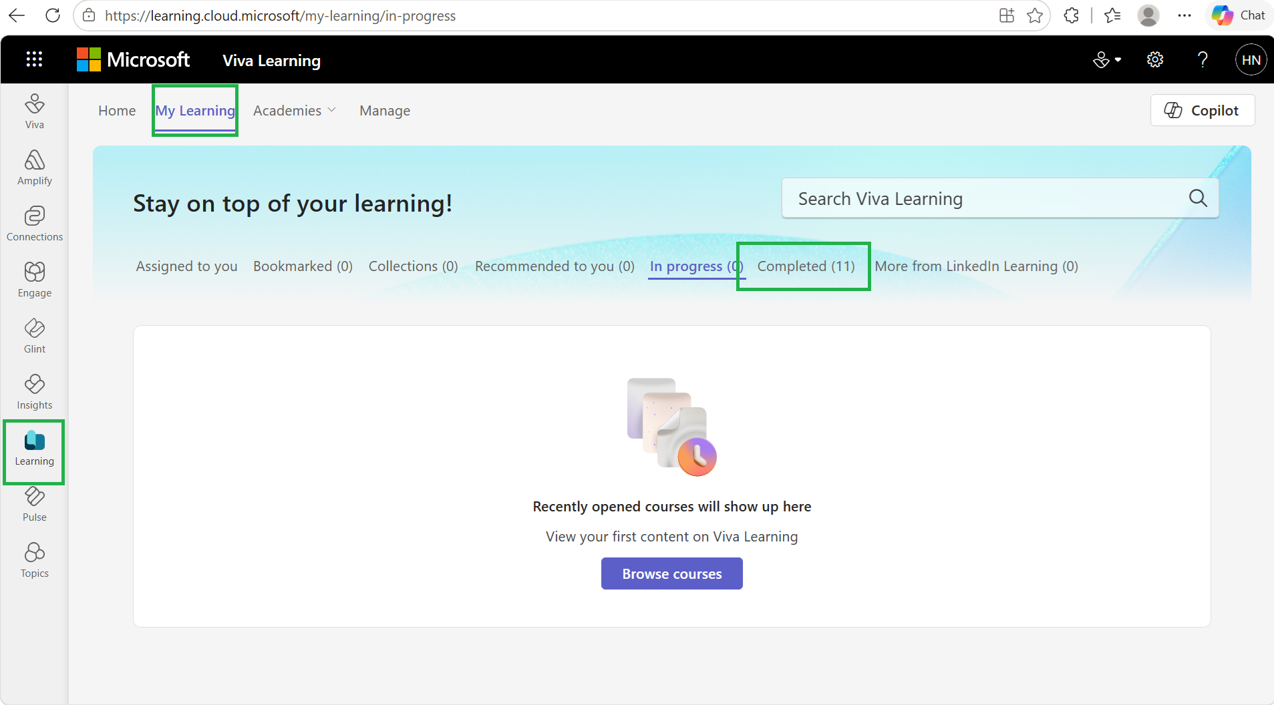
Task: Open the app launcher waffle icon
Action: pos(34,59)
